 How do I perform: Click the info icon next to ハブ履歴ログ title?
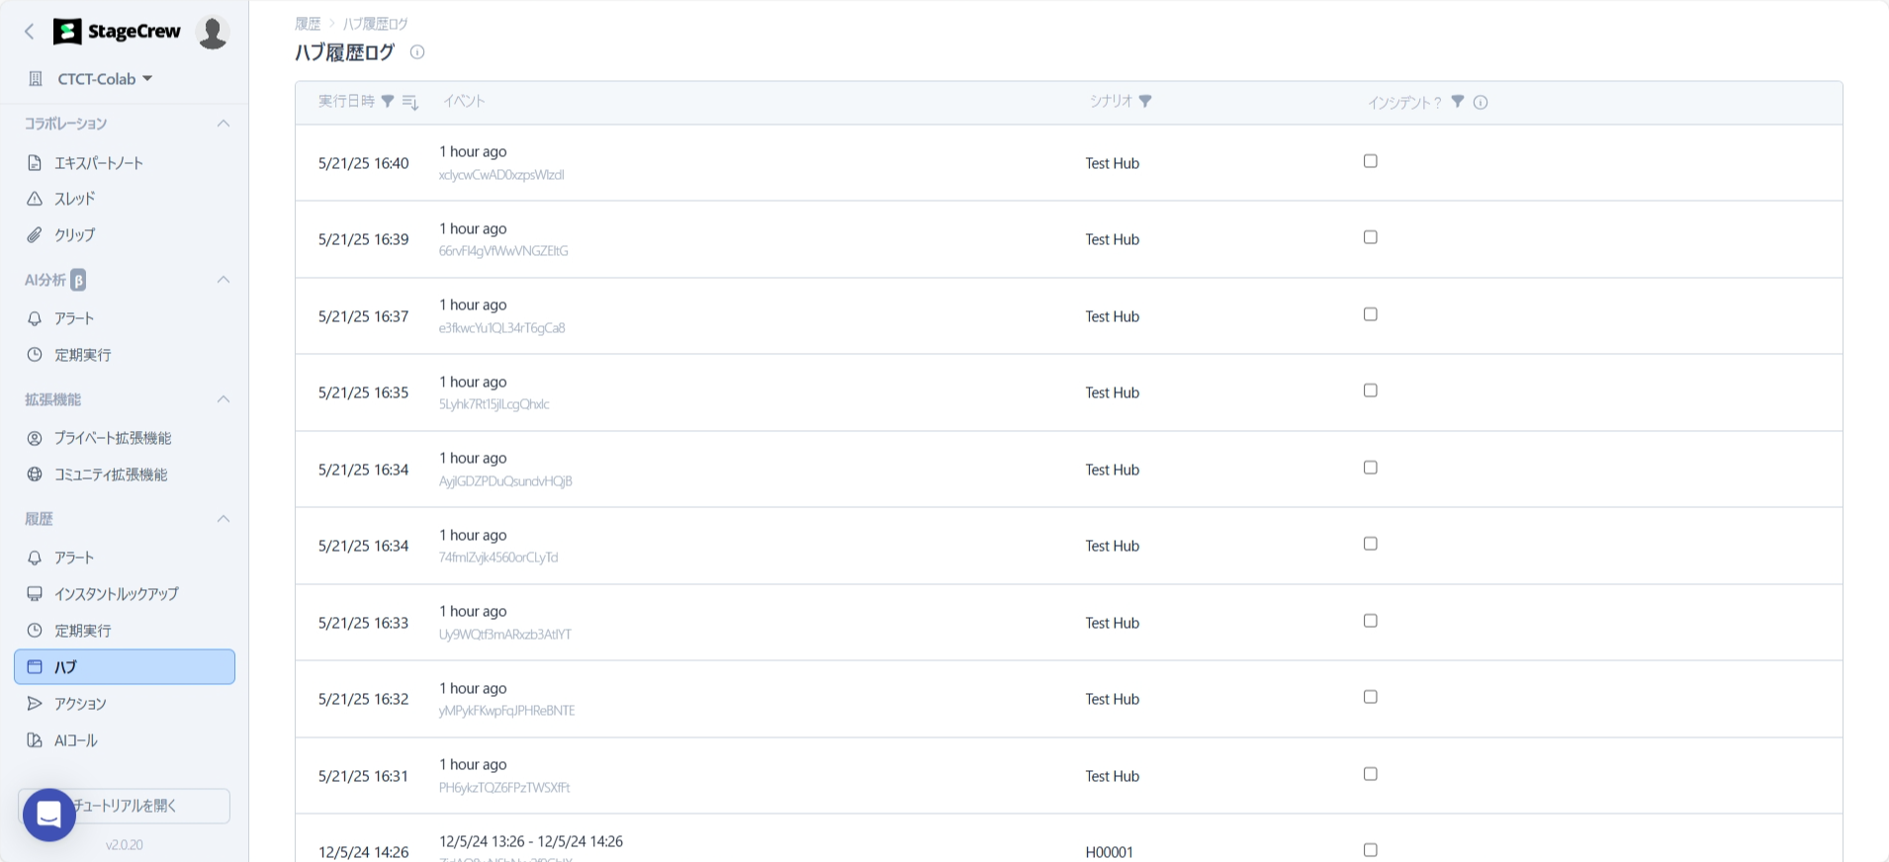(417, 52)
